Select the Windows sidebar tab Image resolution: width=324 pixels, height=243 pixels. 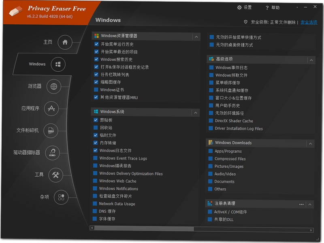(37, 64)
